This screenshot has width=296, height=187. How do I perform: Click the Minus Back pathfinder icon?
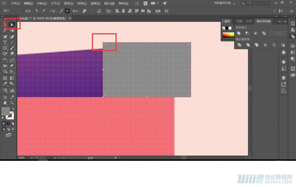tap(283, 45)
